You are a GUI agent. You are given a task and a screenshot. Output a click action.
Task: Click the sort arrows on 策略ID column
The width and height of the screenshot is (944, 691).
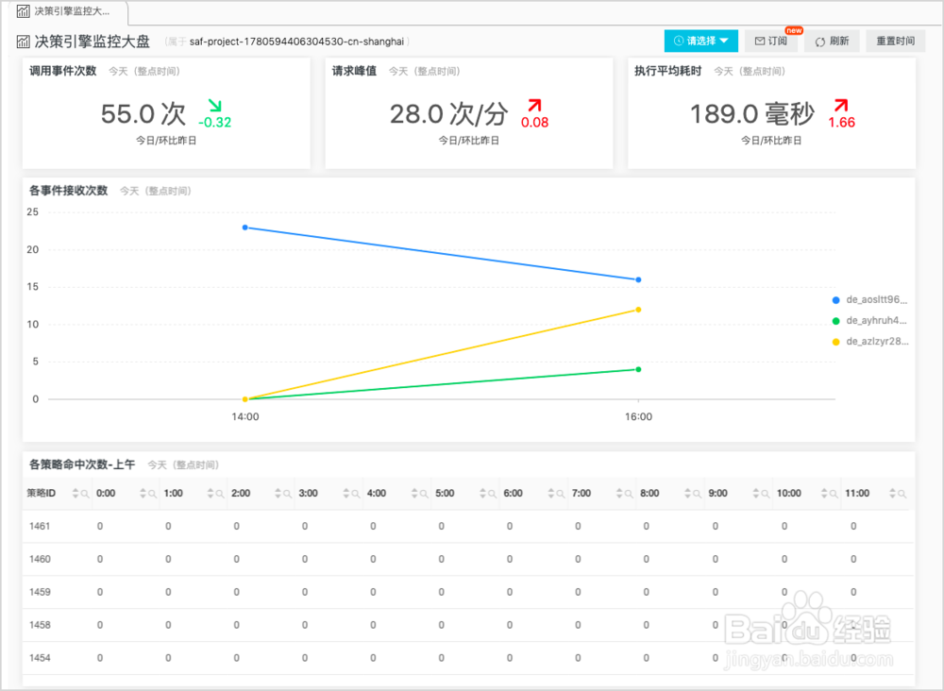[76, 493]
